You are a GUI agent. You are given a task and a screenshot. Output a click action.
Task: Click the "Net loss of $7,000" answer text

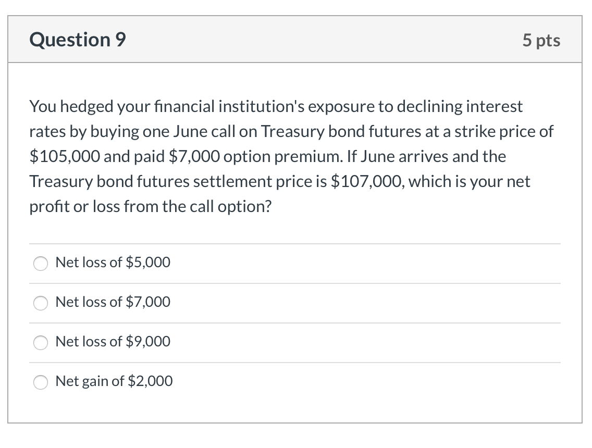[x=113, y=302]
